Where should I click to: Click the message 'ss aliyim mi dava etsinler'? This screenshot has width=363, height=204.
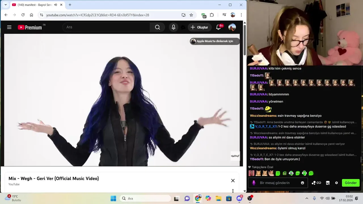[287, 137]
